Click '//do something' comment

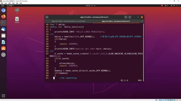point(68,78)
